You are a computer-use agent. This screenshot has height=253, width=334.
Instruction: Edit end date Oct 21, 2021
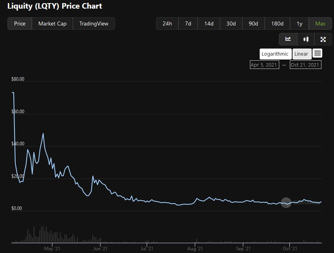click(x=305, y=65)
